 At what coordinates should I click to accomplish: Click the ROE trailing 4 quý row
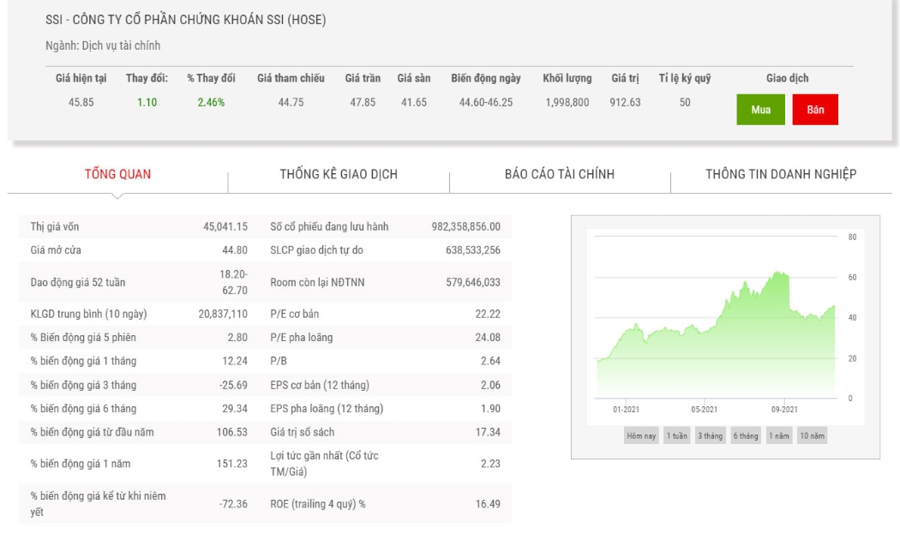pyautogui.click(x=385, y=504)
